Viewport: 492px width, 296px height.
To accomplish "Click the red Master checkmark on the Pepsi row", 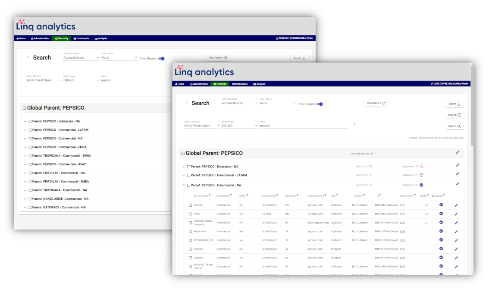I will pos(427,214).
